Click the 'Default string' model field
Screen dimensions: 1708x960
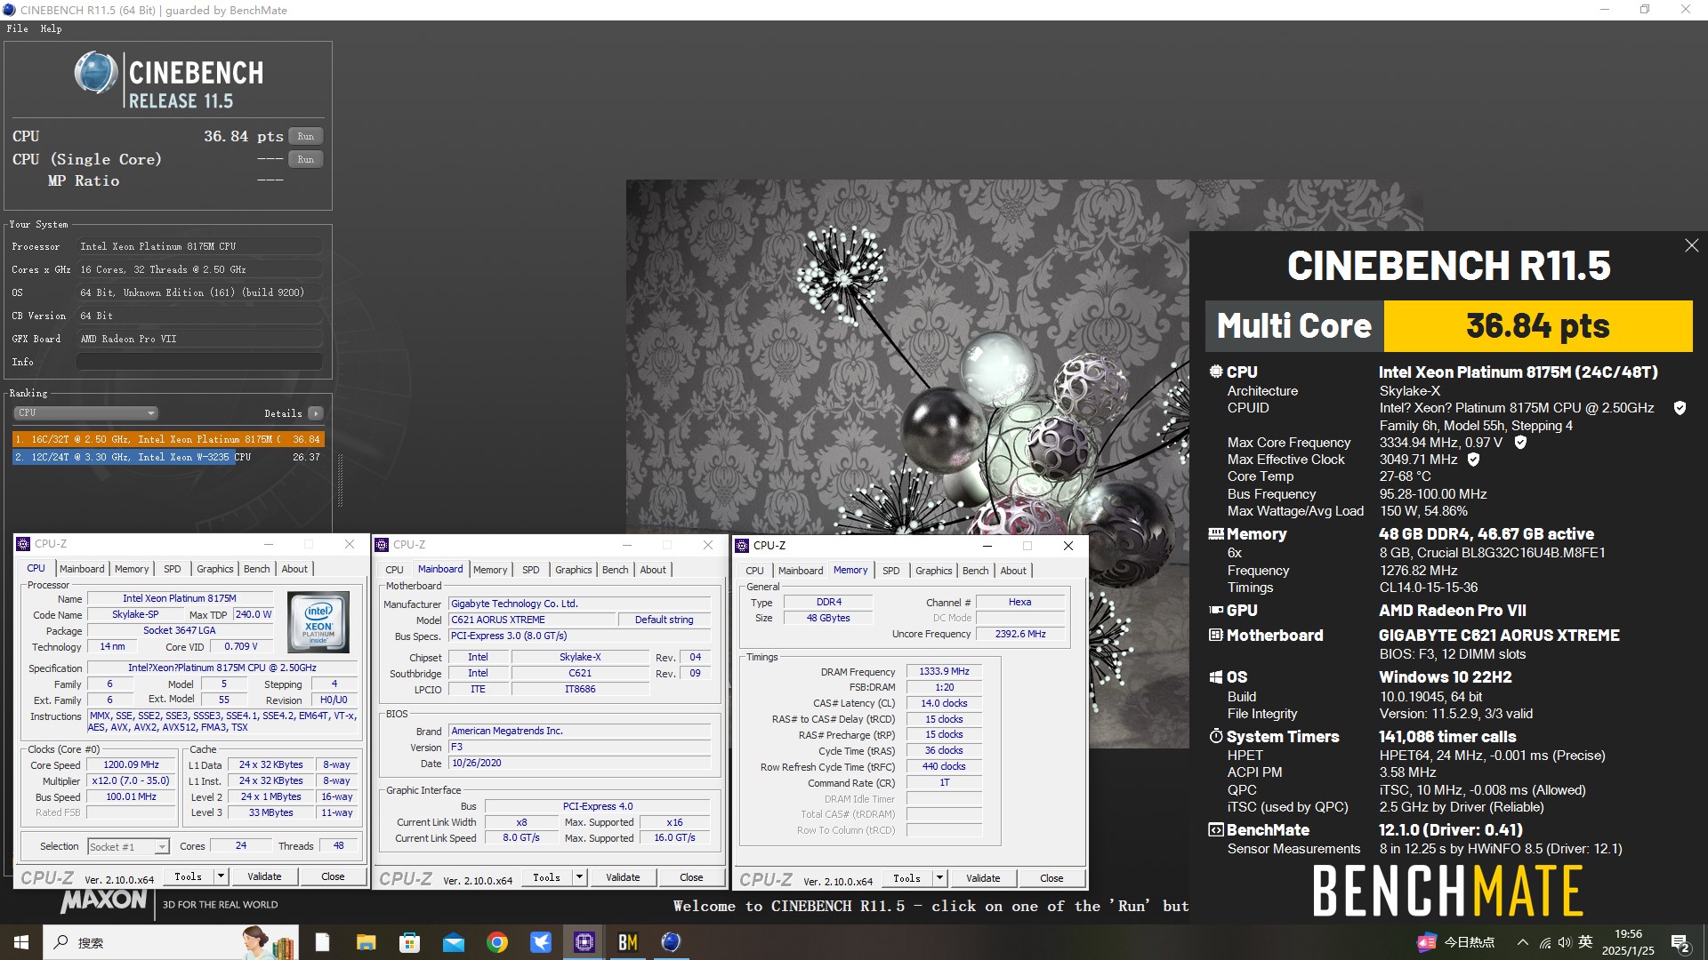pyautogui.click(x=664, y=620)
